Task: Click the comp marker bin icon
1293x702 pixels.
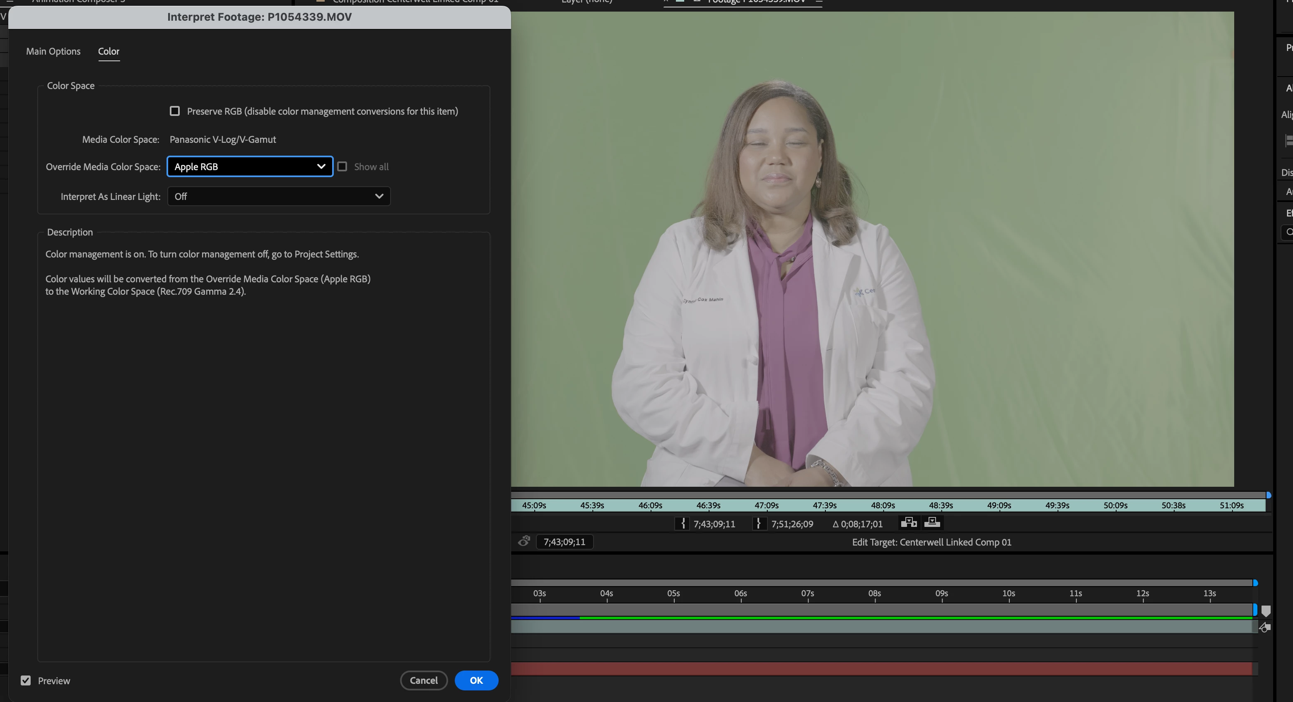Action: pos(1266,611)
